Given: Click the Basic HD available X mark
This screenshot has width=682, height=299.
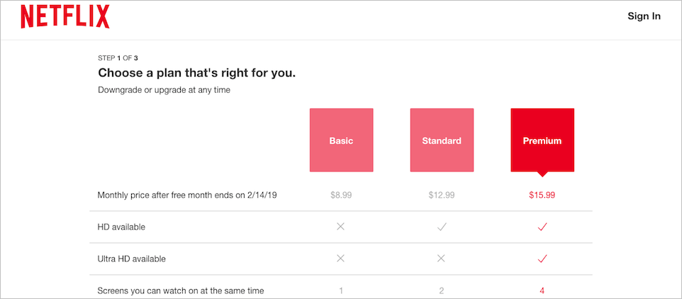Looking at the screenshot, I should click(341, 227).
